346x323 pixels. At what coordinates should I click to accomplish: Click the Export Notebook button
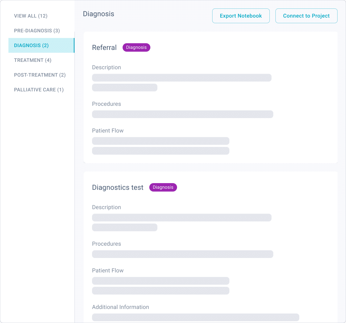[x=241, y=16]
